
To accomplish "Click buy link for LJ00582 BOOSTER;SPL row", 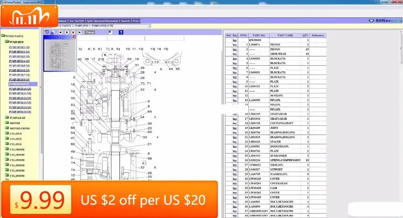I will tap(235, 147).
